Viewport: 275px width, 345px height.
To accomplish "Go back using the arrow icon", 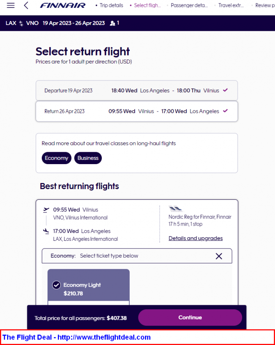I will click(26, 5).
